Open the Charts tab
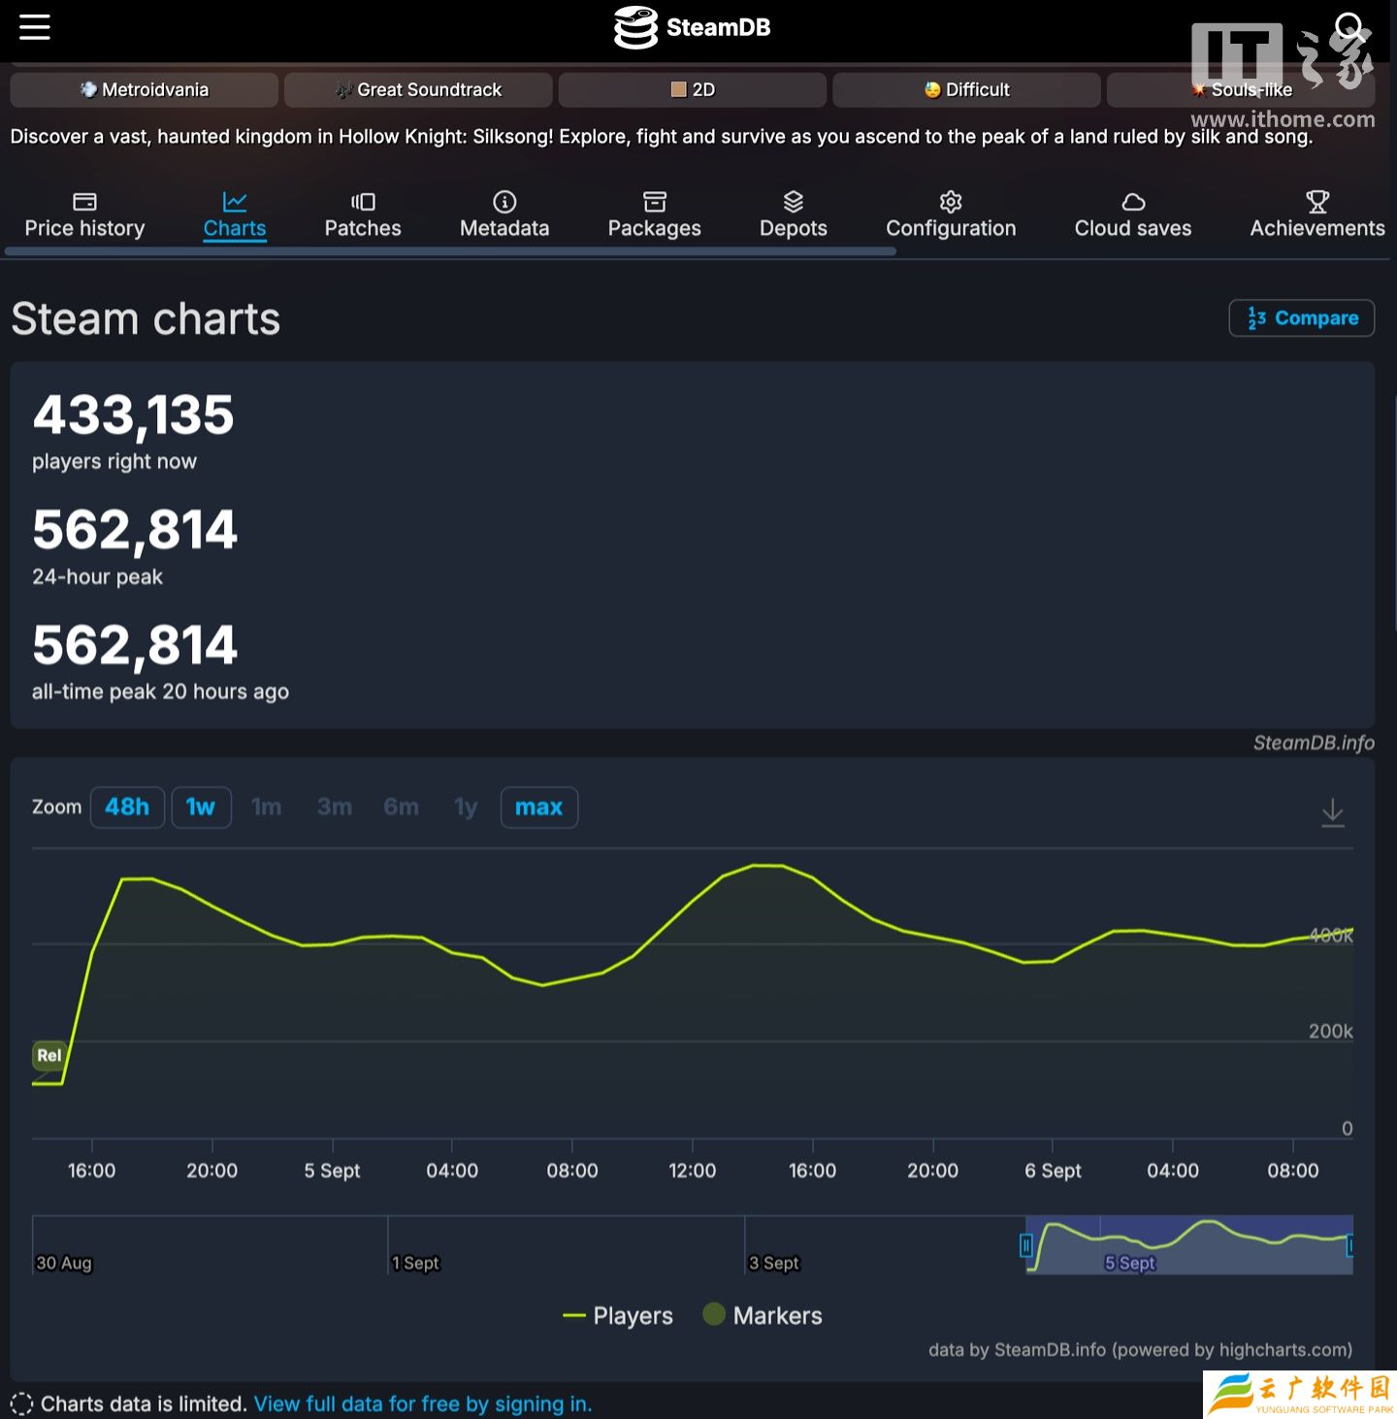The image size is (1397, 1419). coord(235,215)
